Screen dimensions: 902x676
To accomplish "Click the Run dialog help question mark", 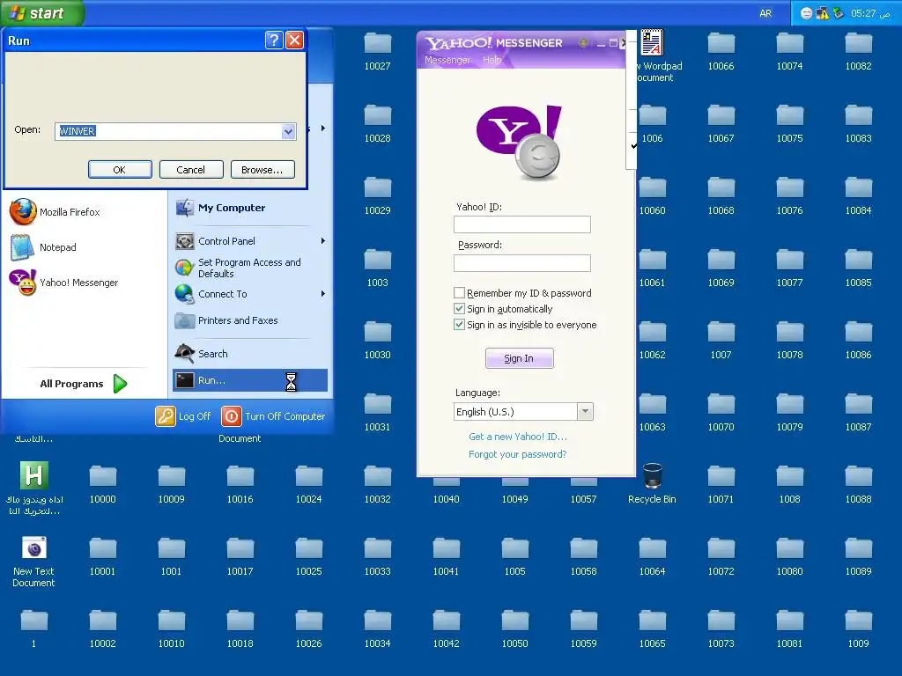I will pyautogui.click(x=274, y=40).
